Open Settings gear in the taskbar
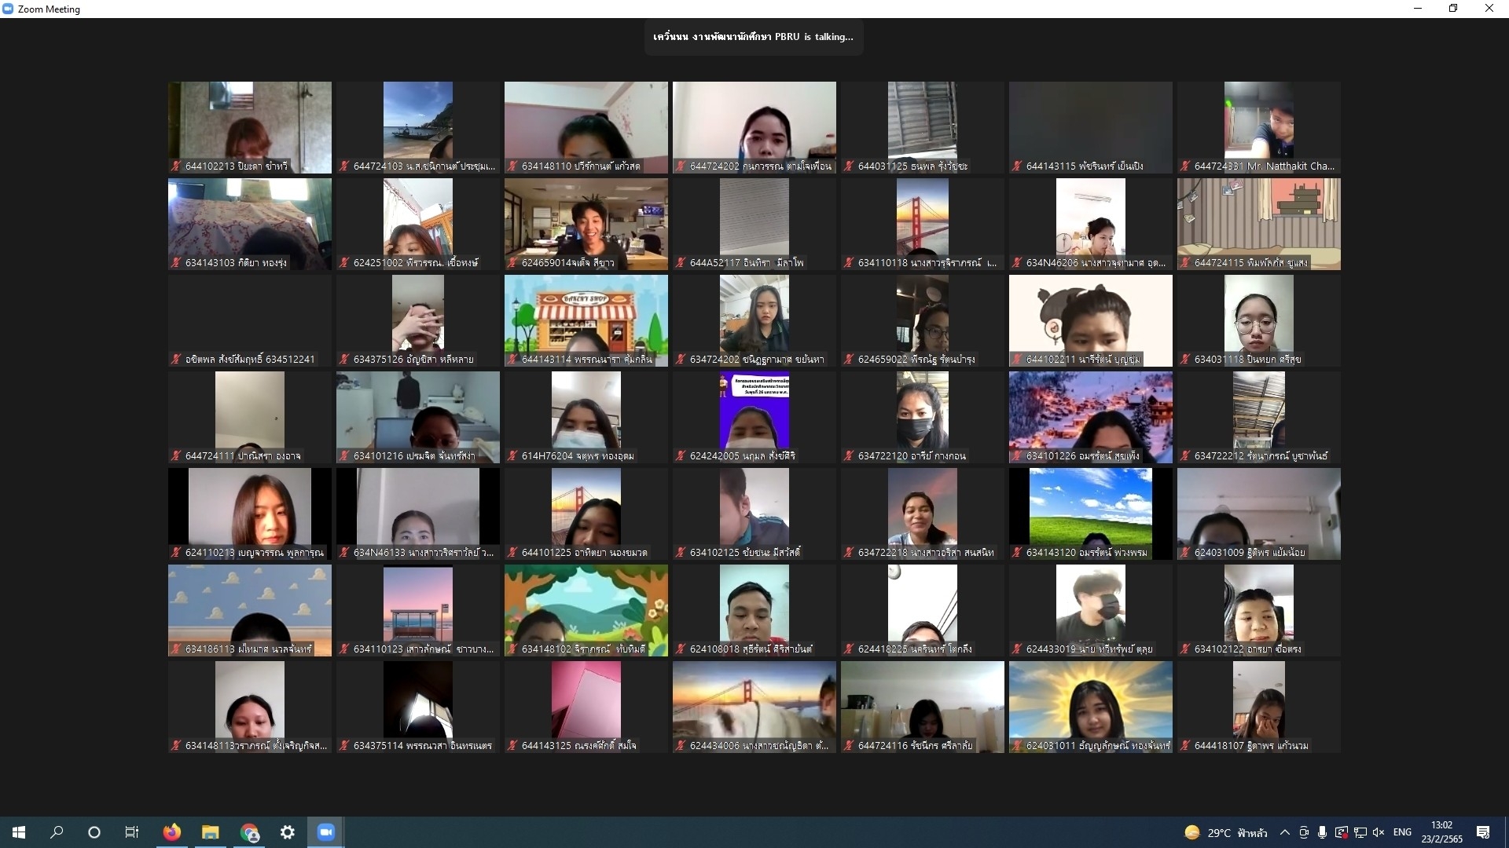This screenshot has width=1509, height=848. click(288, 832)
